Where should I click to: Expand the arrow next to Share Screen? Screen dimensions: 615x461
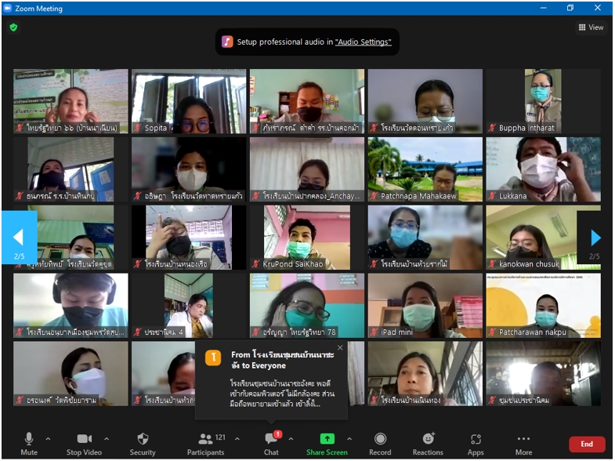pyautogui.click(x=349, y=439)
